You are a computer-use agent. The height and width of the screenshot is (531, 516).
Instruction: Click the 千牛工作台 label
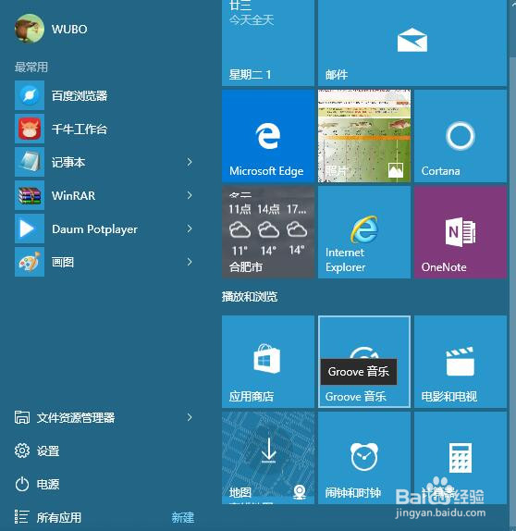tap(80, 129)
